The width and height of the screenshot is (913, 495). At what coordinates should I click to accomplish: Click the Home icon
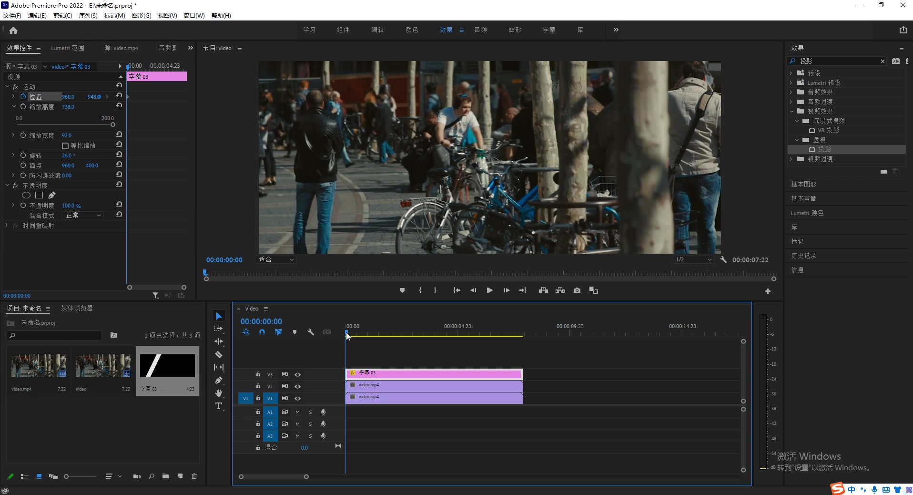click(x=13, y=31)
